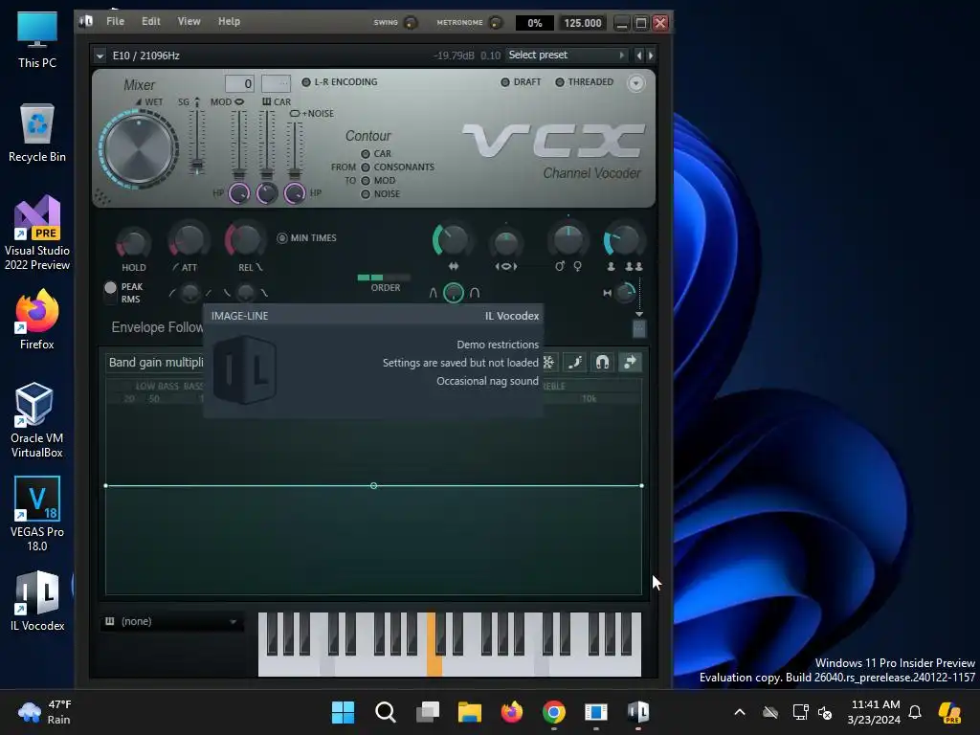Viewport: 980px width, 735px height.
Task: Adjust release curve tension knob
Action: [x=246, y=292]
